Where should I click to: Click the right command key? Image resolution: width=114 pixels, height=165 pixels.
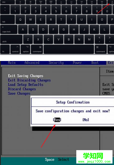click(x=101, y=49)
